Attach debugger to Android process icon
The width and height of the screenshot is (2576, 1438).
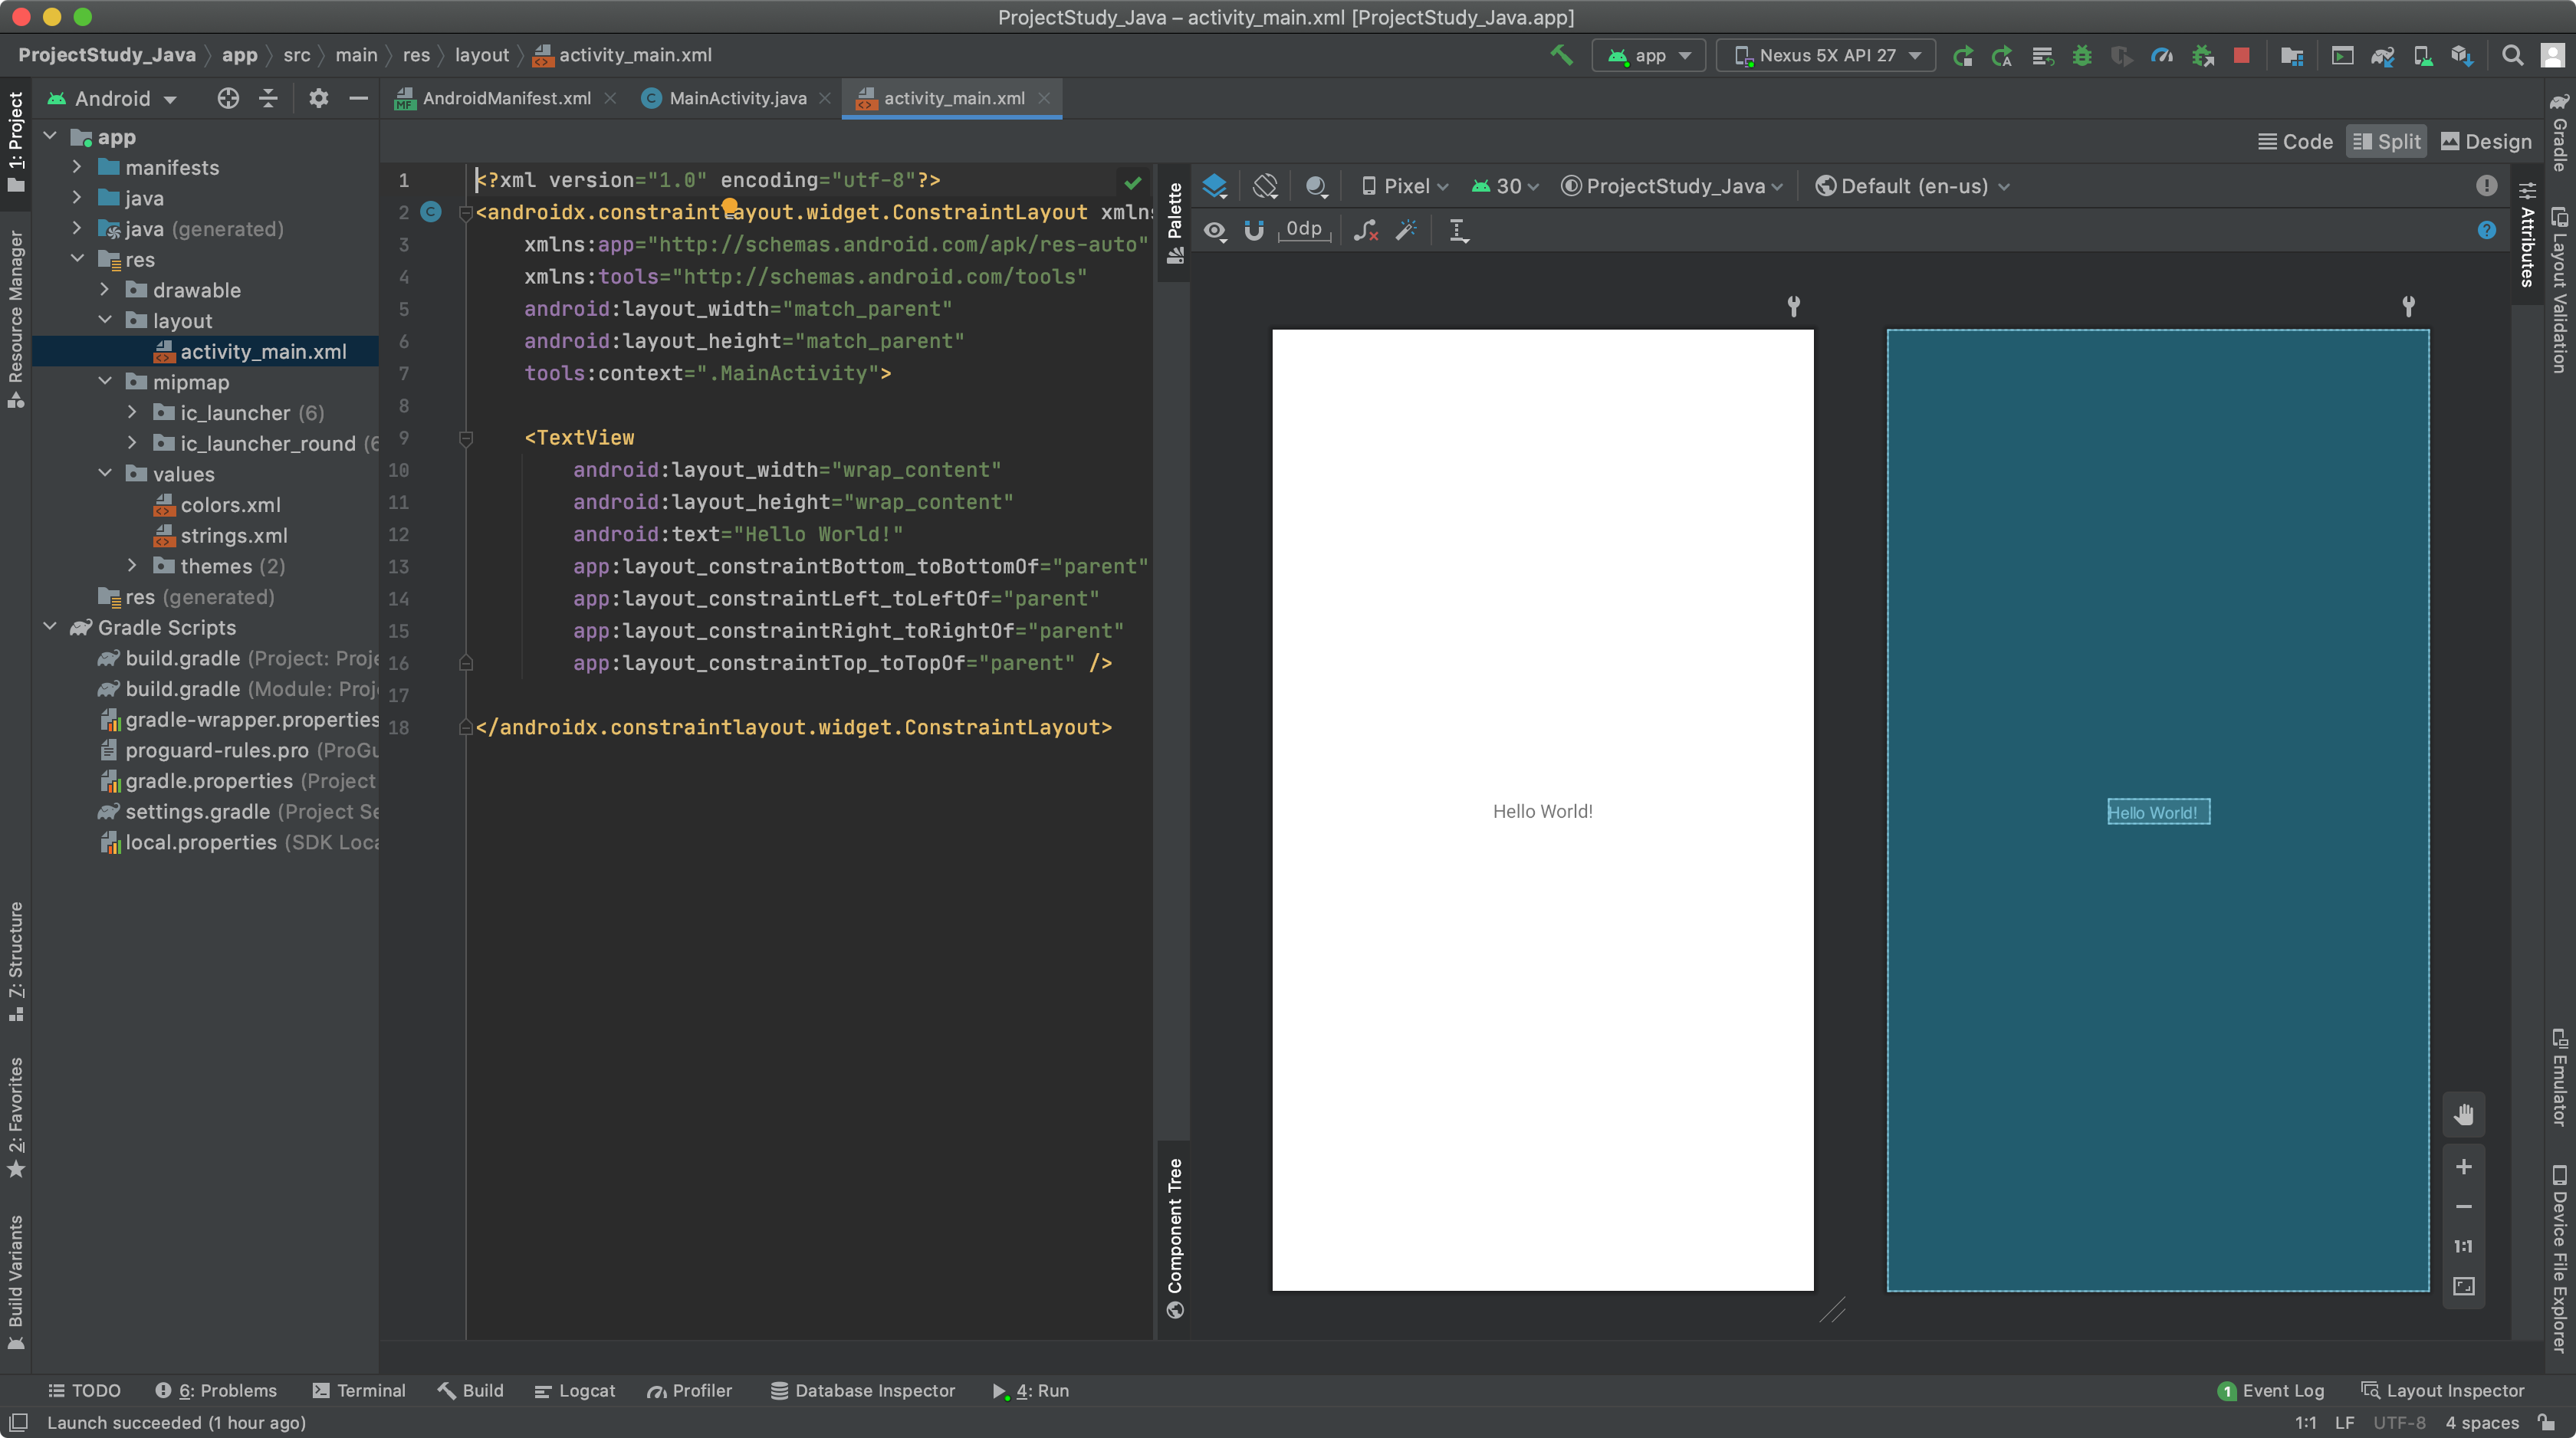tap(2202, 56)
